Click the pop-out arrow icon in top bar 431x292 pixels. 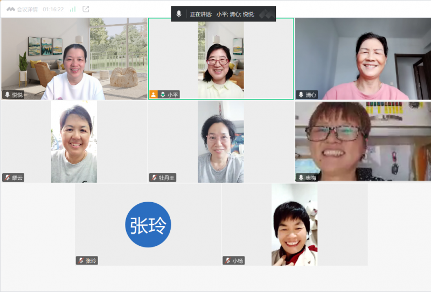pyautogui.click(x=86, y=9)
